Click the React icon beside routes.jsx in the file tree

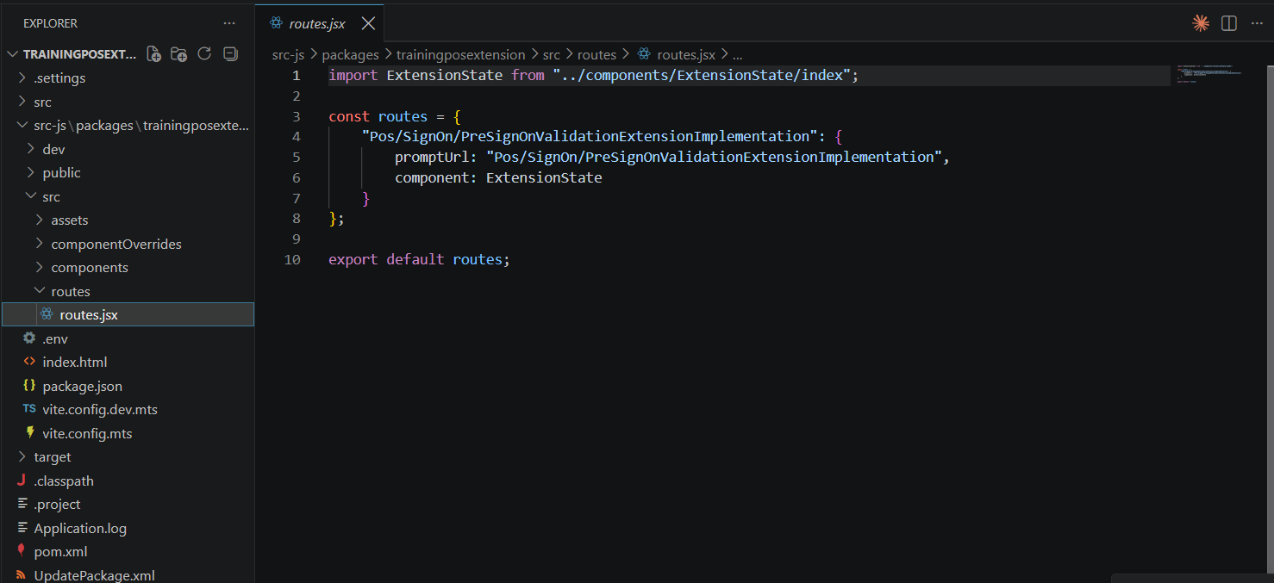(47, 314)
